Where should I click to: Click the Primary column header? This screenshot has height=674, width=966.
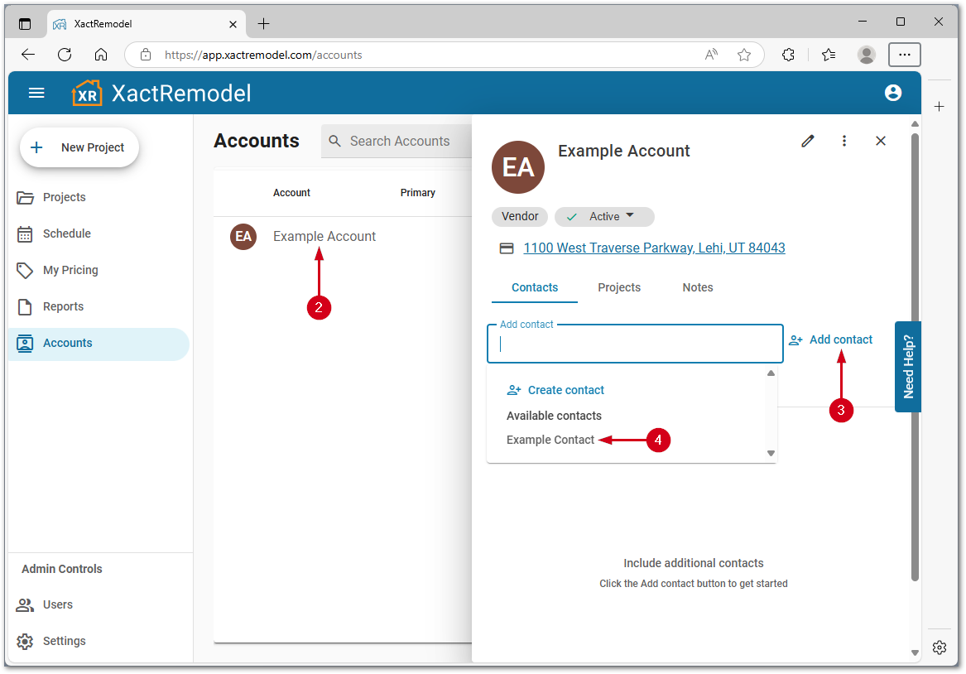[418, 193]
